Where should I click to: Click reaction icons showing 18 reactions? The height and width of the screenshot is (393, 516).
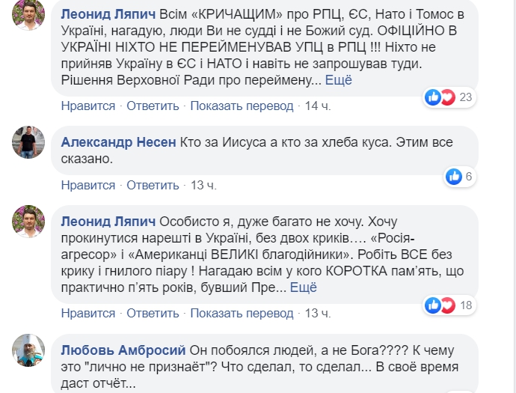coord(440,305)
